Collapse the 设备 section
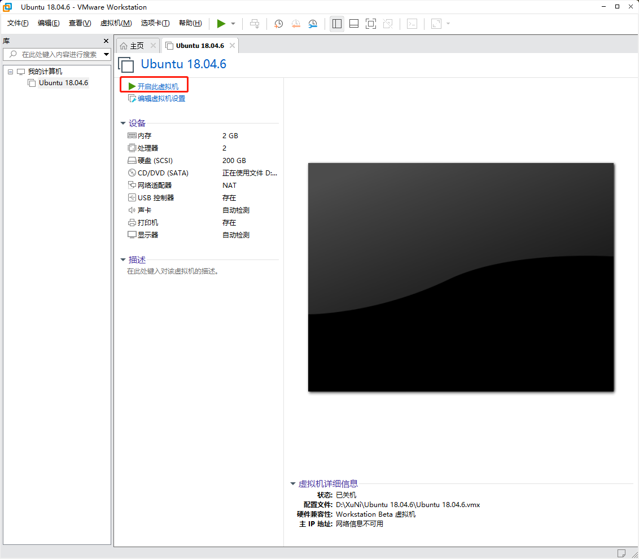 click(122, 123)
